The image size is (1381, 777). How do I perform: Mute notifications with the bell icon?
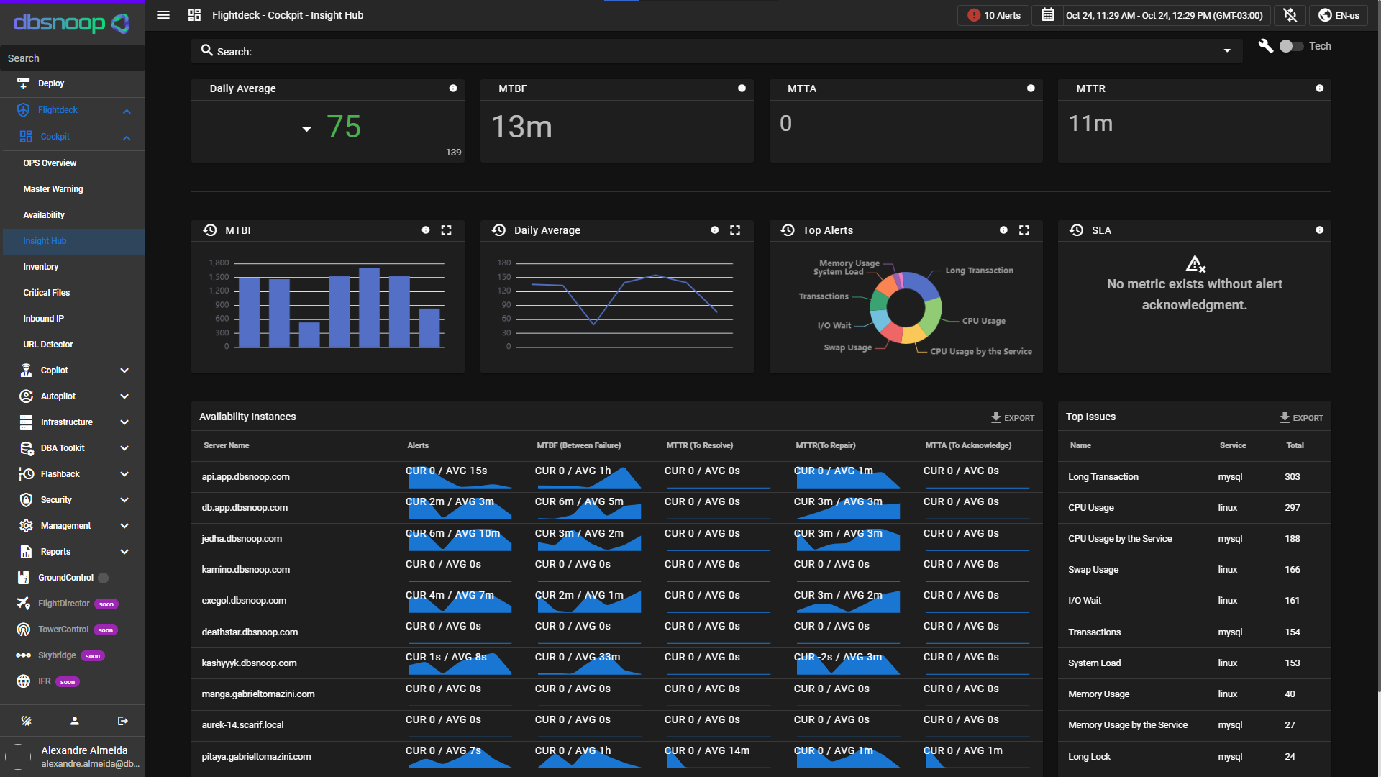click(x=1290, y=15)
